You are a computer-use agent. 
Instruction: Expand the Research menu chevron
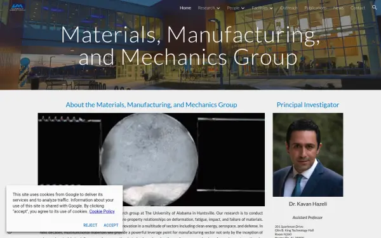click(x=218, y=8)
